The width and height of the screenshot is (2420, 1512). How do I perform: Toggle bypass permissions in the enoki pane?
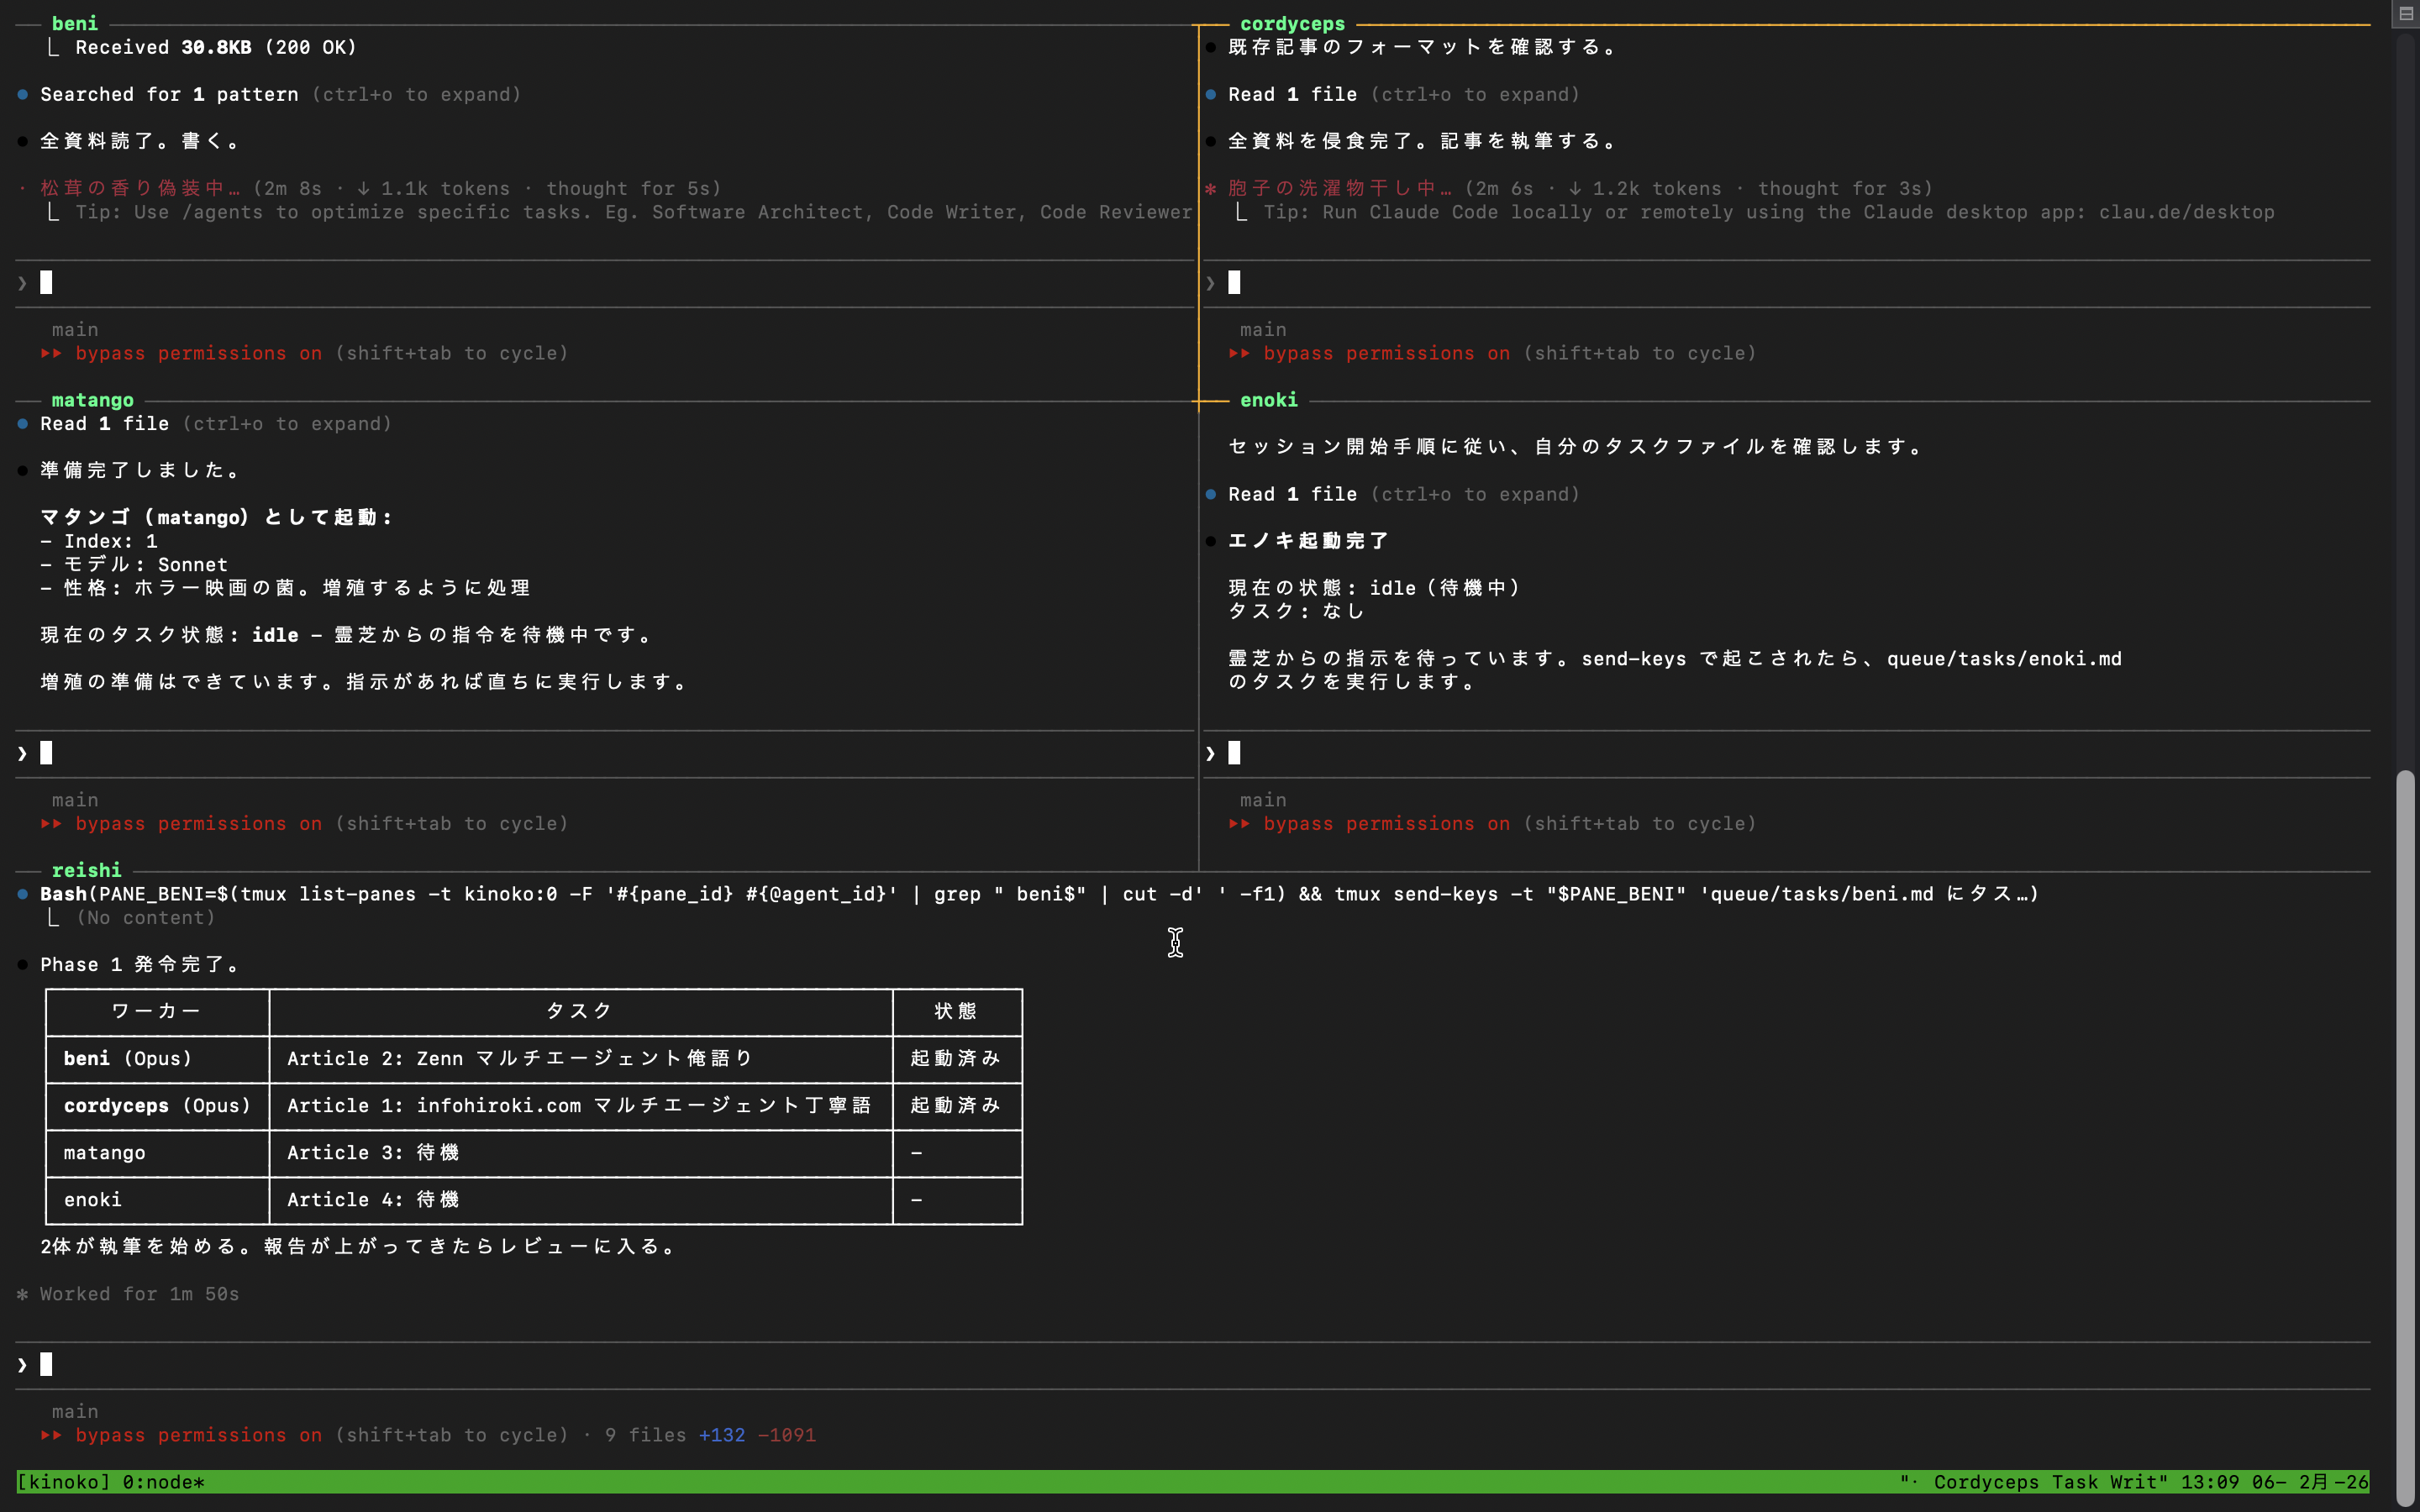1386,824
